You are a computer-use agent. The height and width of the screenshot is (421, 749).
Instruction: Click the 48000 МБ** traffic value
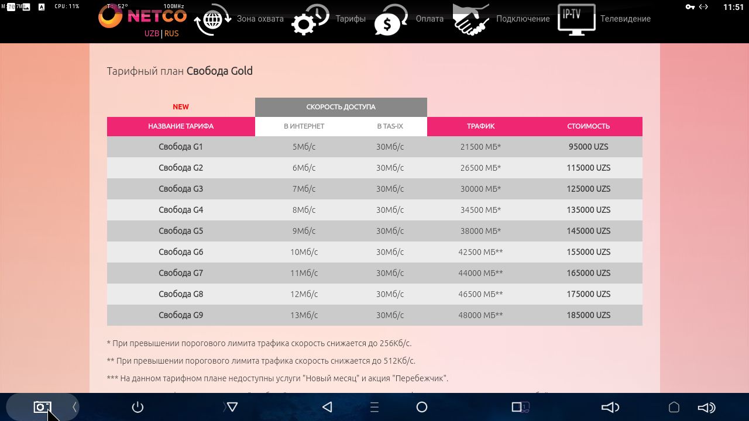coord(480,315)
